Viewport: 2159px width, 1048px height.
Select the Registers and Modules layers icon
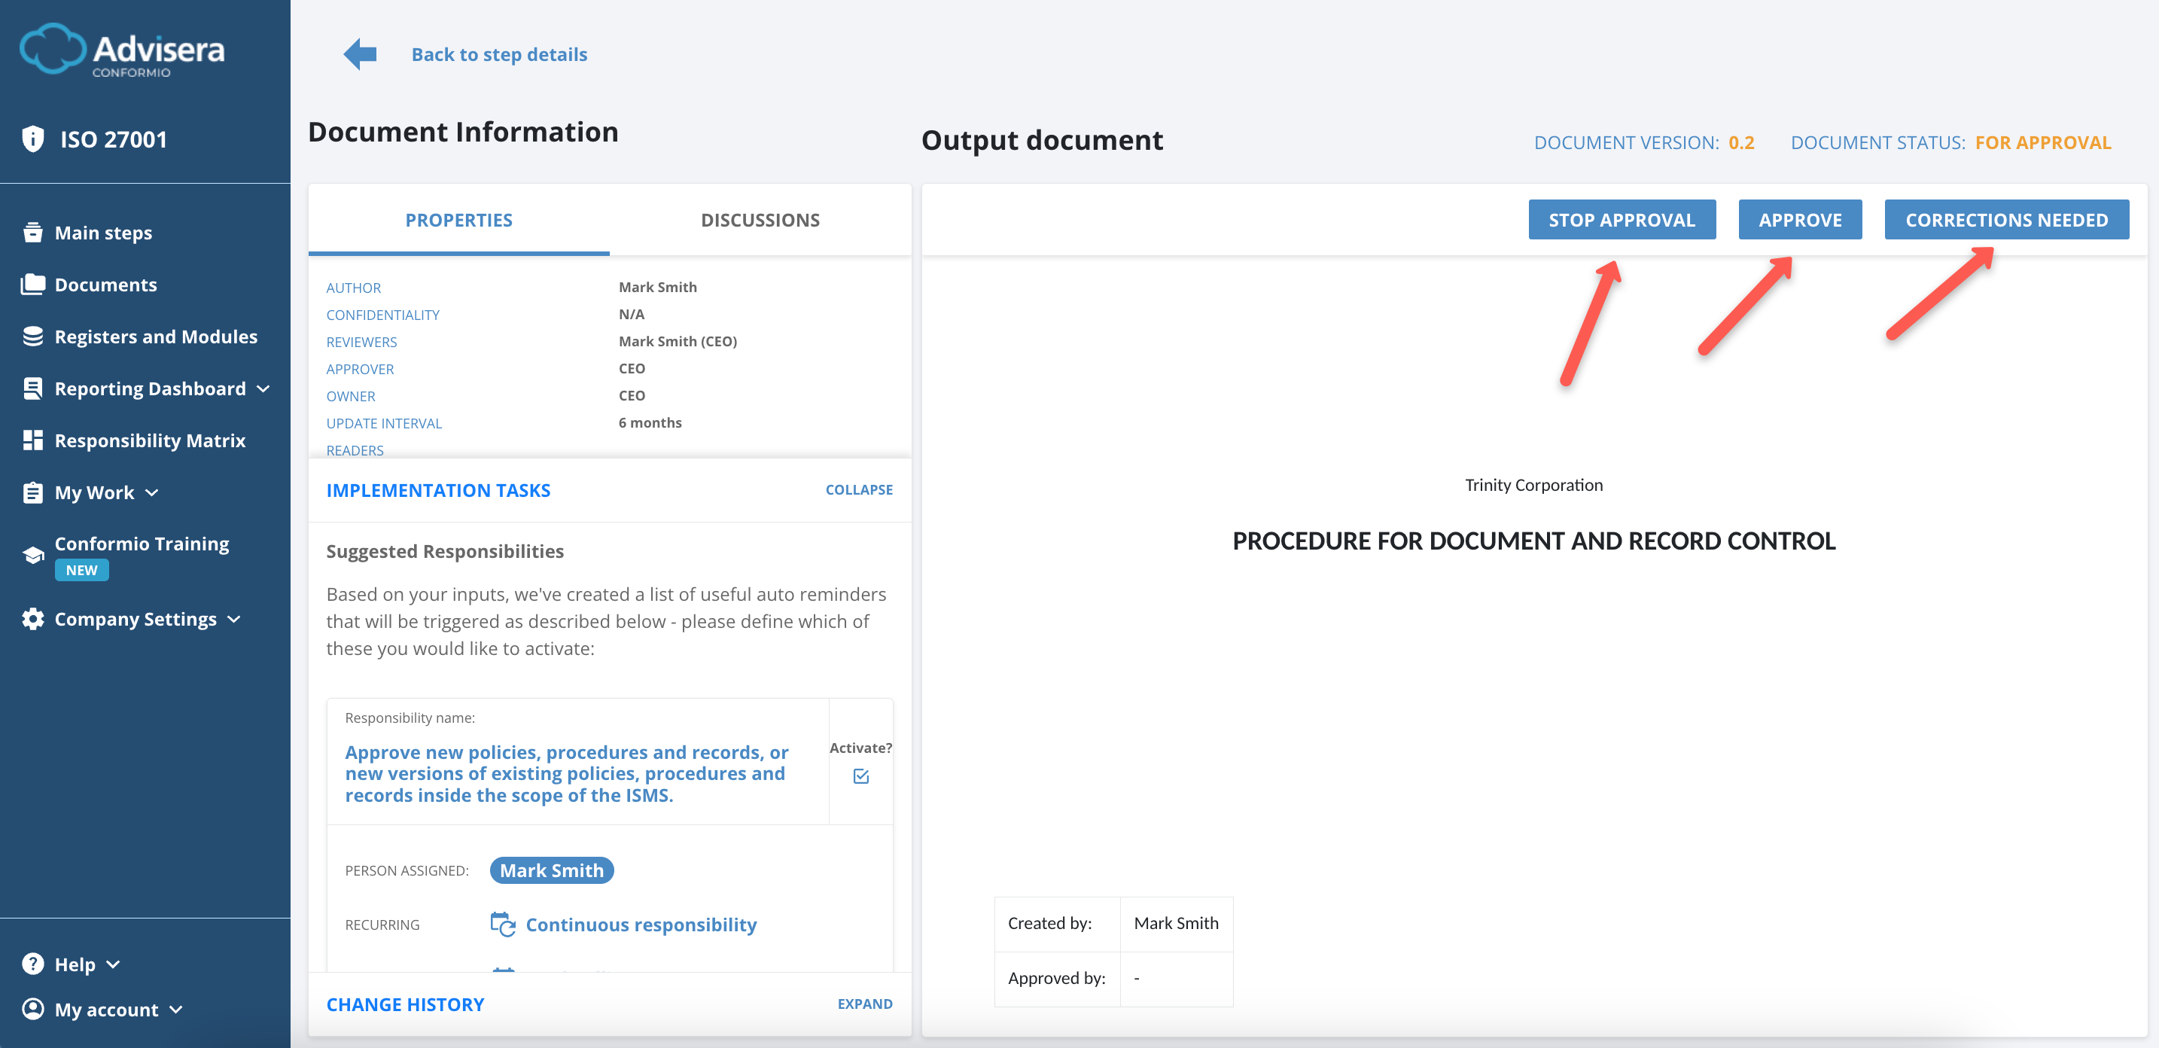(x=32, y=337)
